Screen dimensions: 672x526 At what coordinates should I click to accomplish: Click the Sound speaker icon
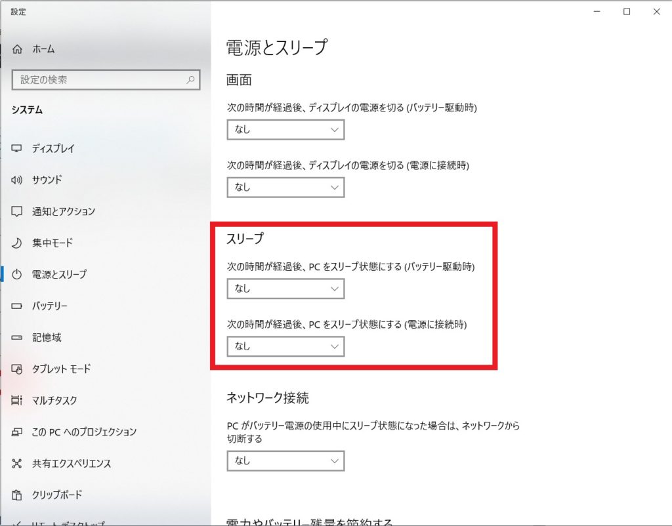pyautogui.click(x=18, y=180)
